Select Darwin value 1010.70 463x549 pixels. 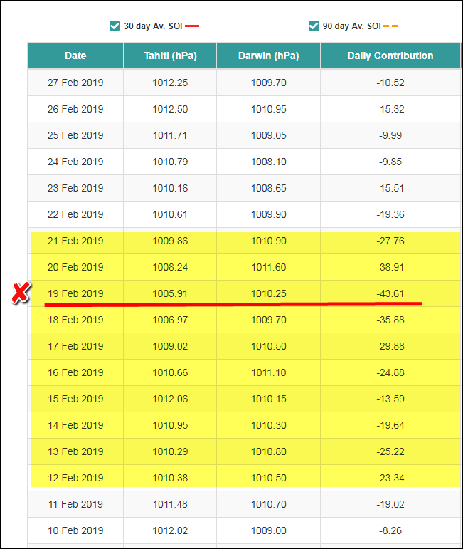(269, 504)
